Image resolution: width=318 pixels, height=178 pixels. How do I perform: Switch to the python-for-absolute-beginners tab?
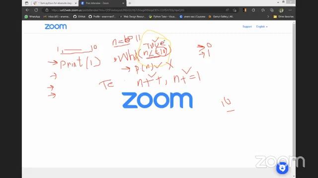point(55,3)
